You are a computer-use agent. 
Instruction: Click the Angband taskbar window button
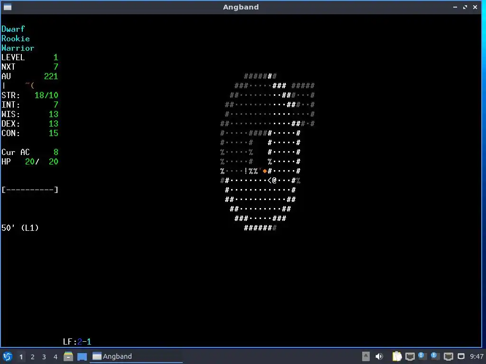(136, 356)
